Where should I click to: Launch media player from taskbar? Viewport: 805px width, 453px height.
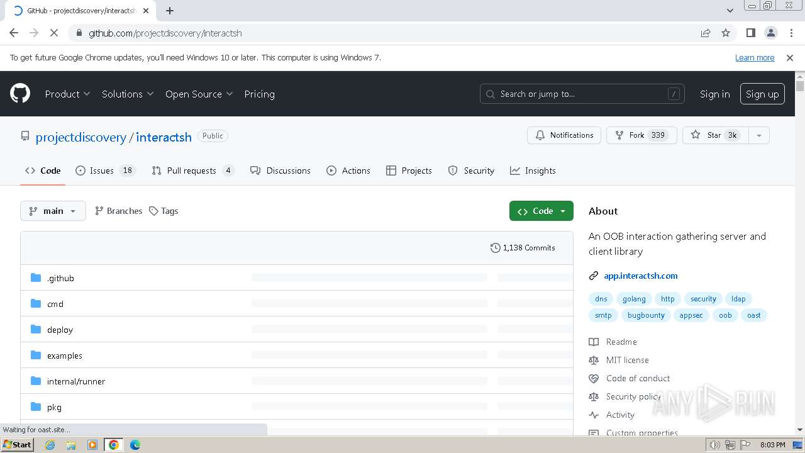pos(92,445)
